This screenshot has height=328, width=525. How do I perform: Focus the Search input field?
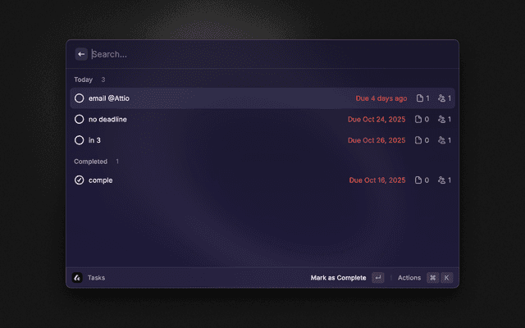click(x=273, y=54)
